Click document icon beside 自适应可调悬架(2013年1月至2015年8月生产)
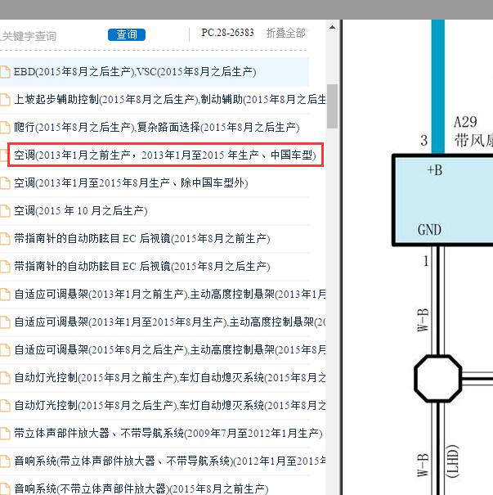Screen dimensions: 493x495 (x=5, y=322)
